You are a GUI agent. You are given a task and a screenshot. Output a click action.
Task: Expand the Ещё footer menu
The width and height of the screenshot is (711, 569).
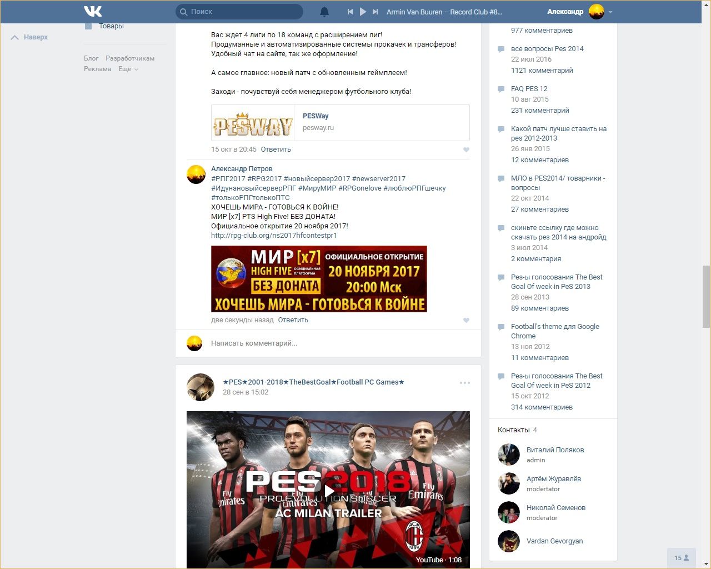128,69
